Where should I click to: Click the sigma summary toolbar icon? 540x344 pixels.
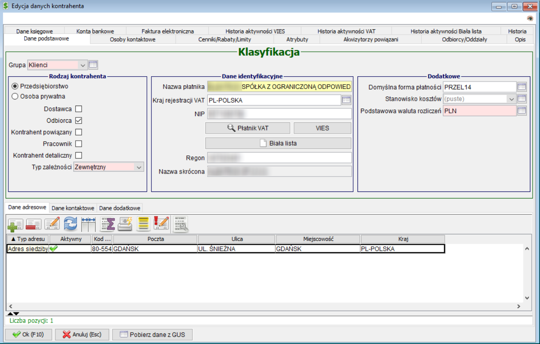click(107, 223)
